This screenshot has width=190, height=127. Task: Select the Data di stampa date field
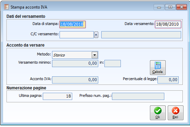point(73,25)
